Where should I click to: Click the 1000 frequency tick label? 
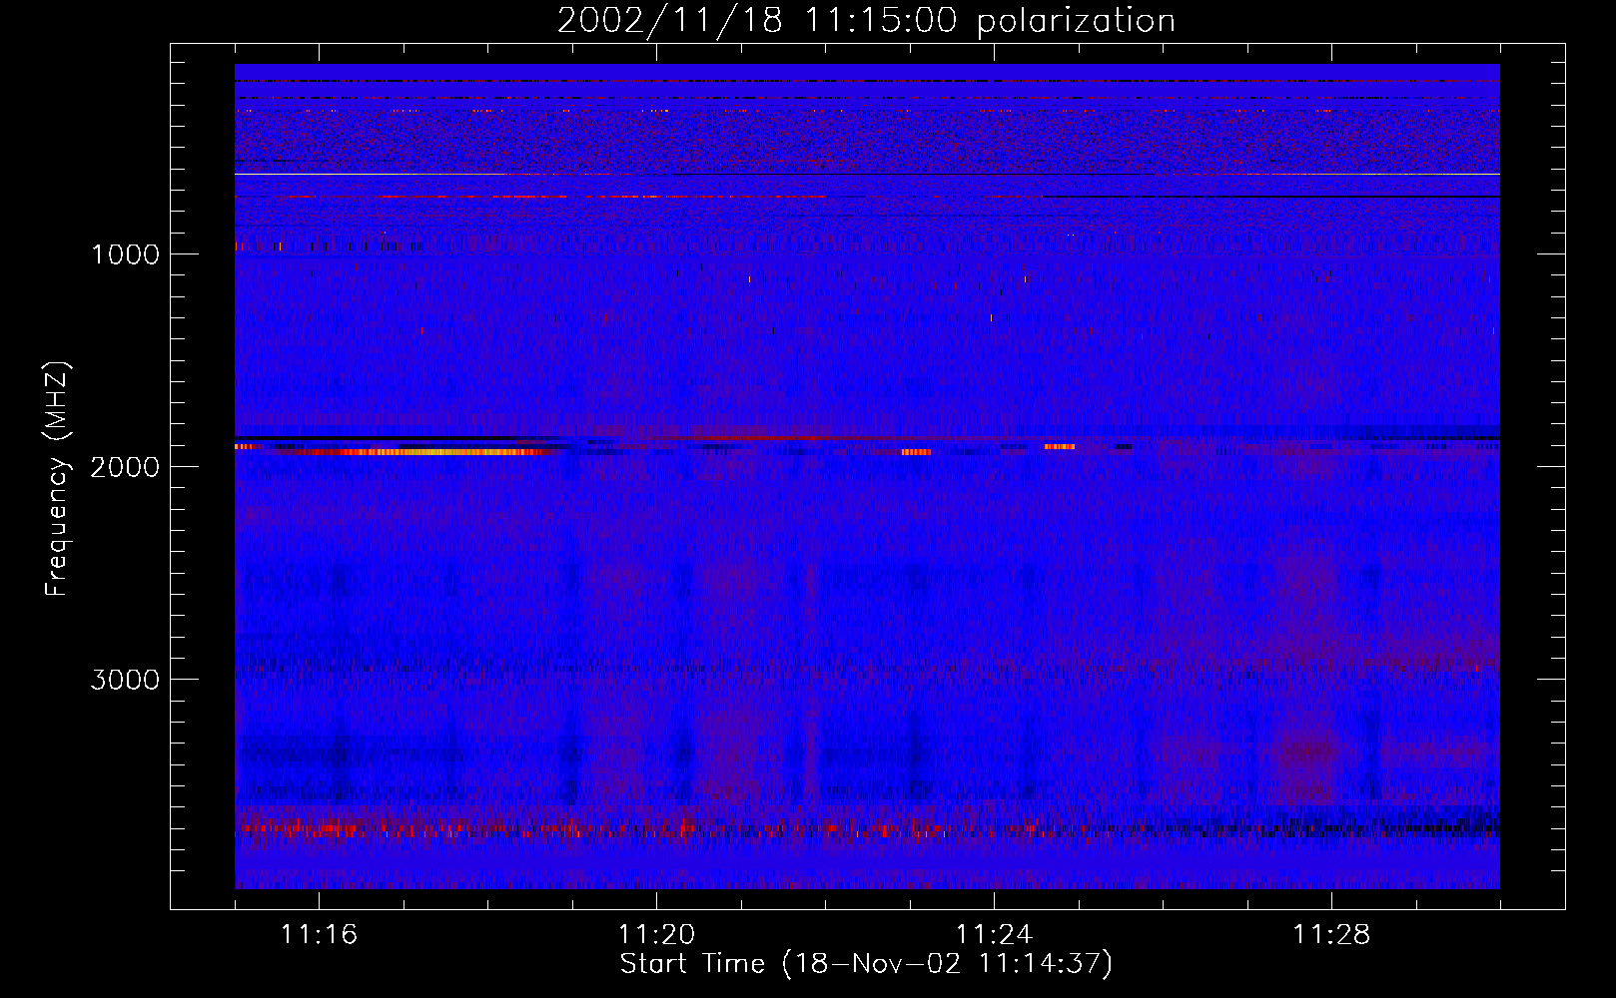[126, 254]
